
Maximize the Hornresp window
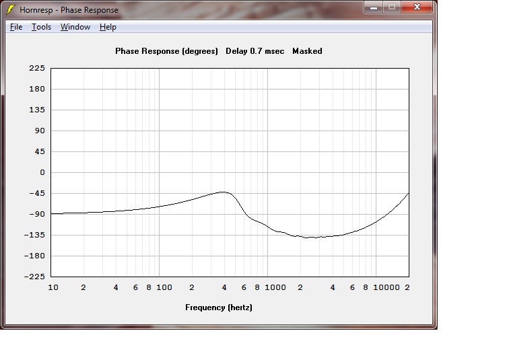(392, 7)
